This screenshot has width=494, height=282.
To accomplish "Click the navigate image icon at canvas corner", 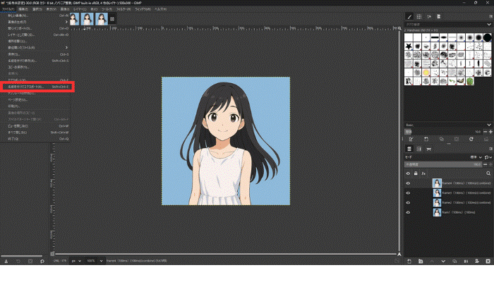I will [x=399, y=254].
